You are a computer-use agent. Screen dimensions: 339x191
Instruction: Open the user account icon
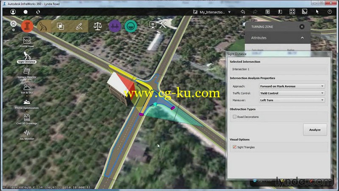pyautogui.click(x=13, y=12)
